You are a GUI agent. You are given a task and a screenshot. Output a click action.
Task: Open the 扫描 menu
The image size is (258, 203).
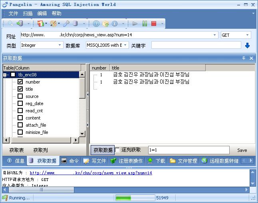(x=28, y=13)
